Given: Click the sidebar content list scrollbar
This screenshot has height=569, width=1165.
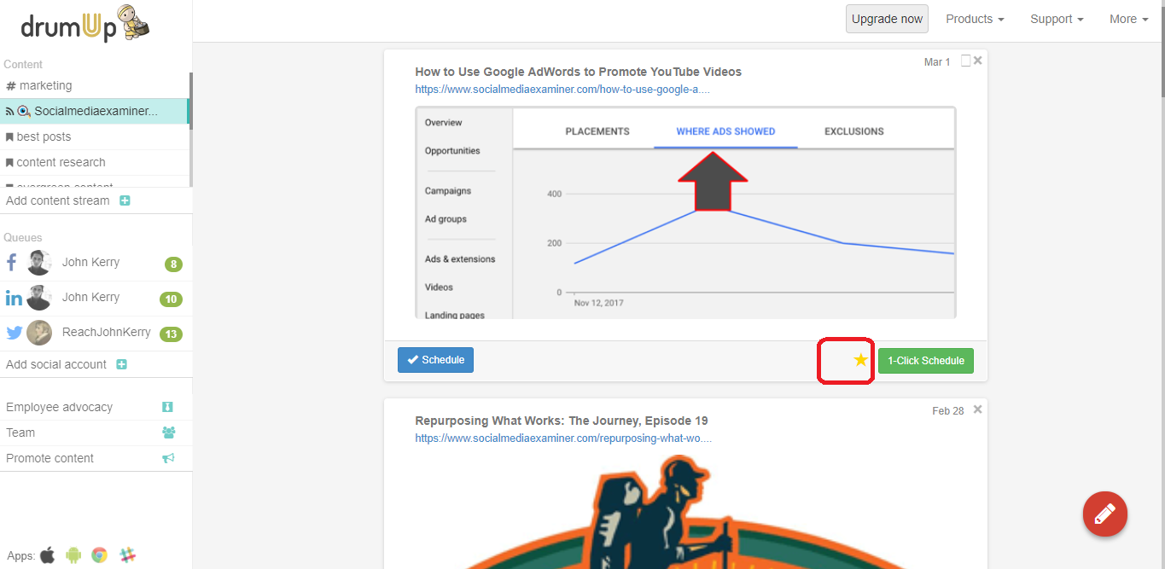Looking at the screenshot, I should click(x=190, y=101).
